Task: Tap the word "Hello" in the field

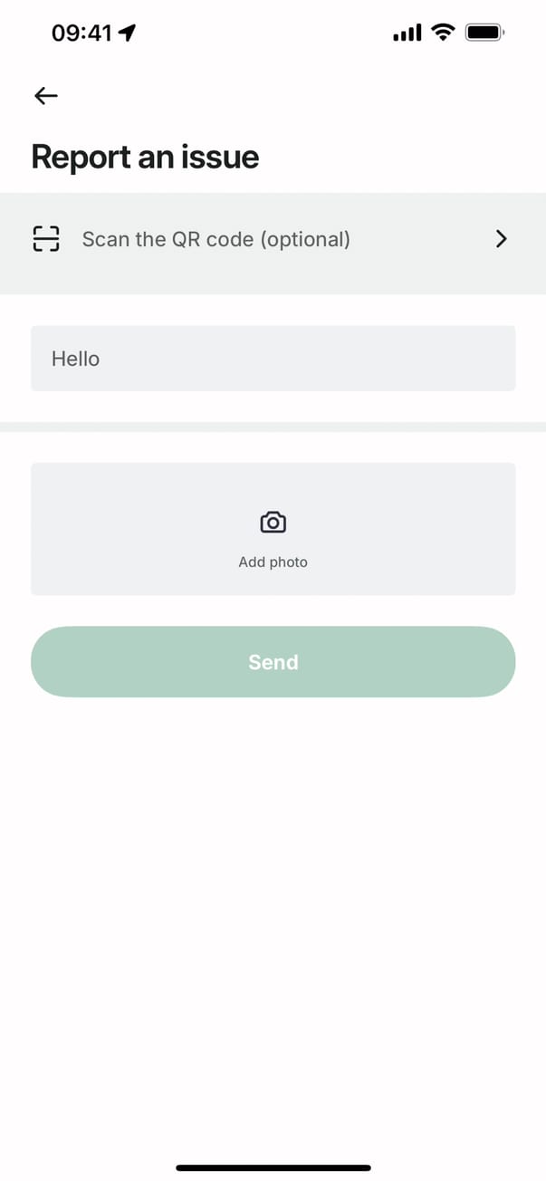Action: pyautogui.click(x=75, y=359)
